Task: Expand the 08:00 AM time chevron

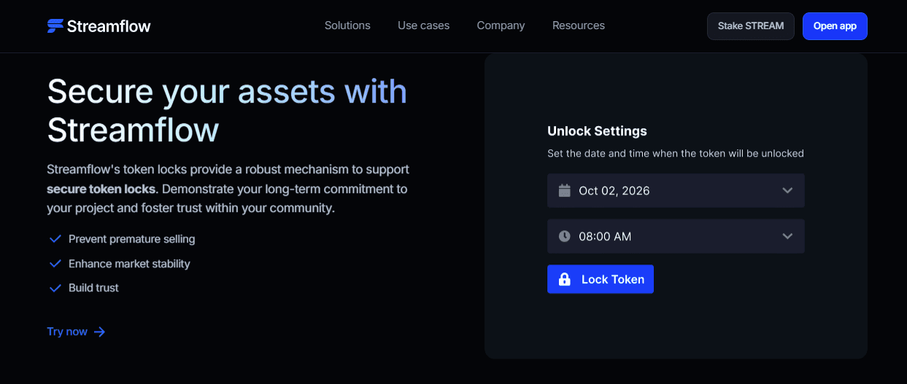Action: pyautogui.click(x=787, y=236)
